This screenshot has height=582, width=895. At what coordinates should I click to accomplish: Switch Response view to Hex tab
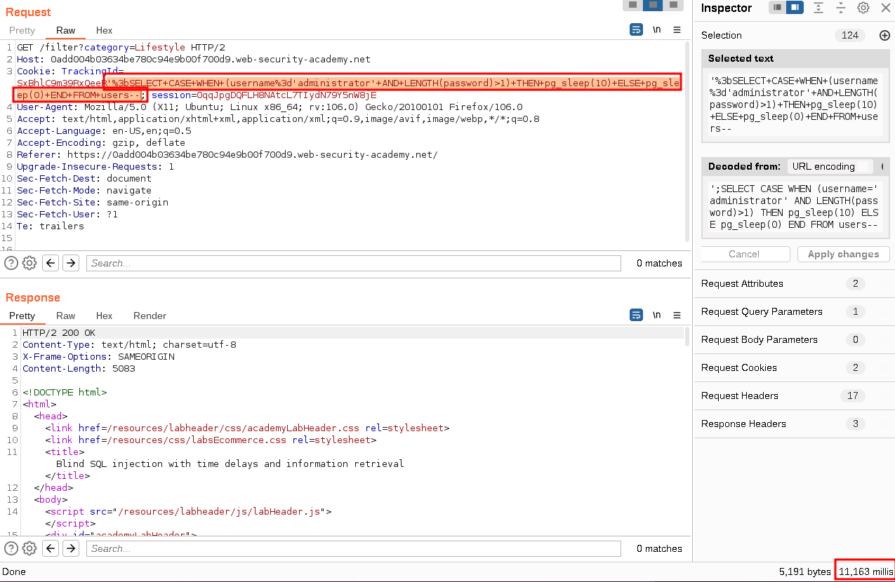point(104,316)
